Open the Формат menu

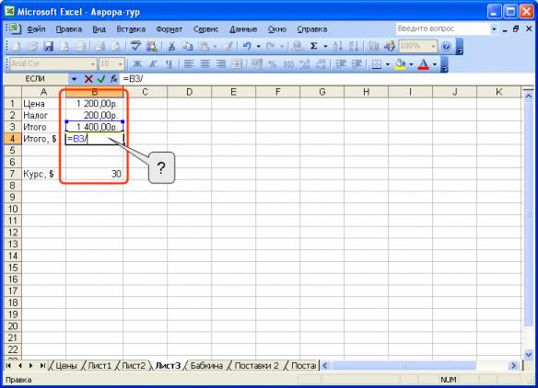pyautogui.click(x=170, y=29)
